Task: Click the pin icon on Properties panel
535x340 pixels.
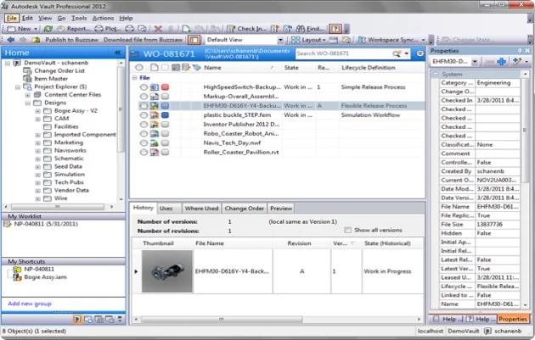Action: point(520,51)
